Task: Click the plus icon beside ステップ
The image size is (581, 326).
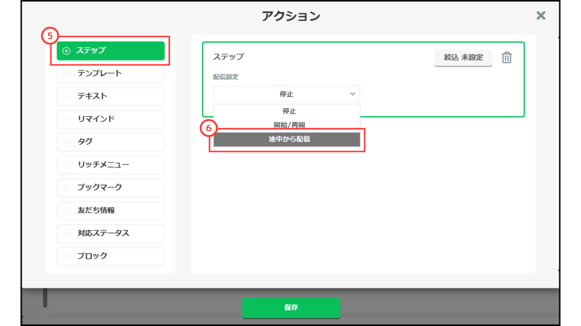Action: (x=66, y=51)
